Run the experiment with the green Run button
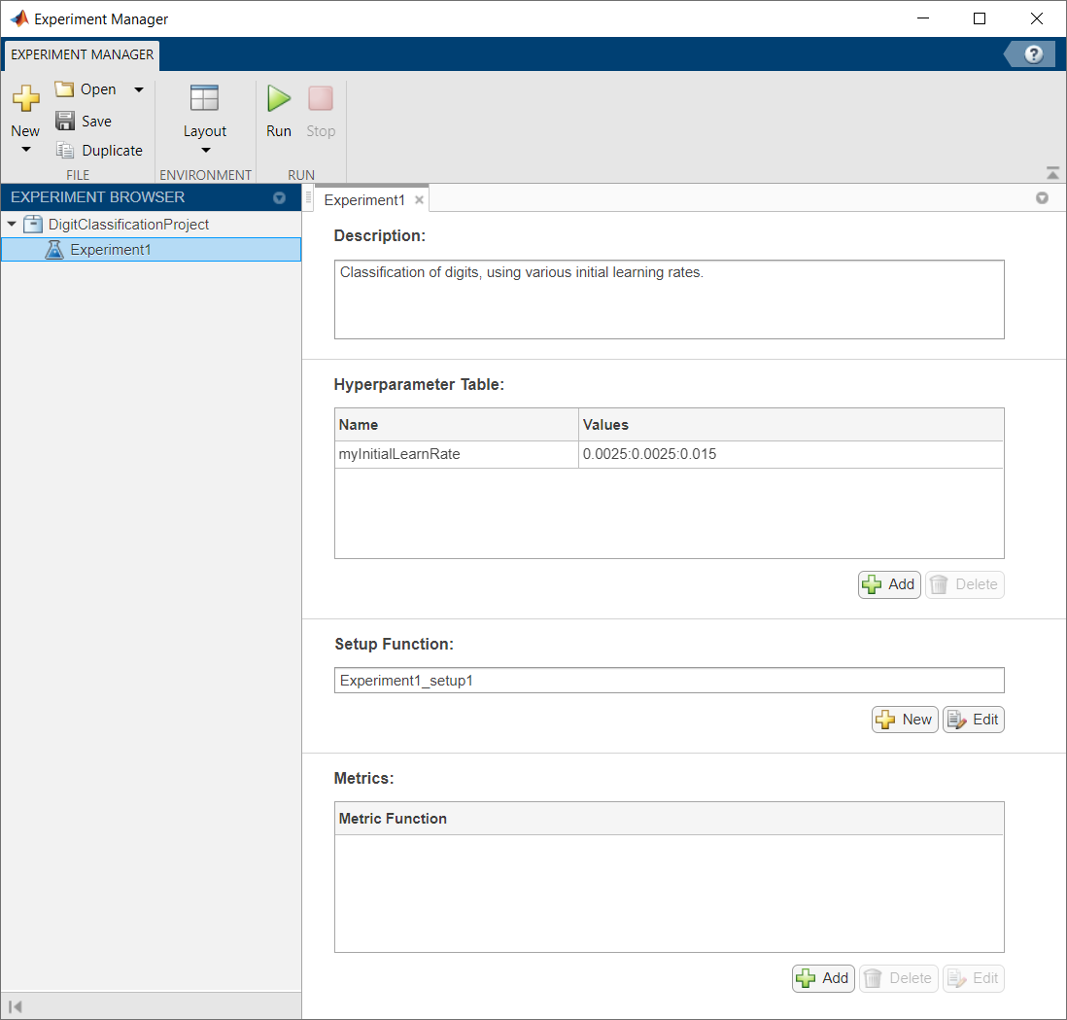Screen dimensions: 1067x1020 [x=278, y=112]
